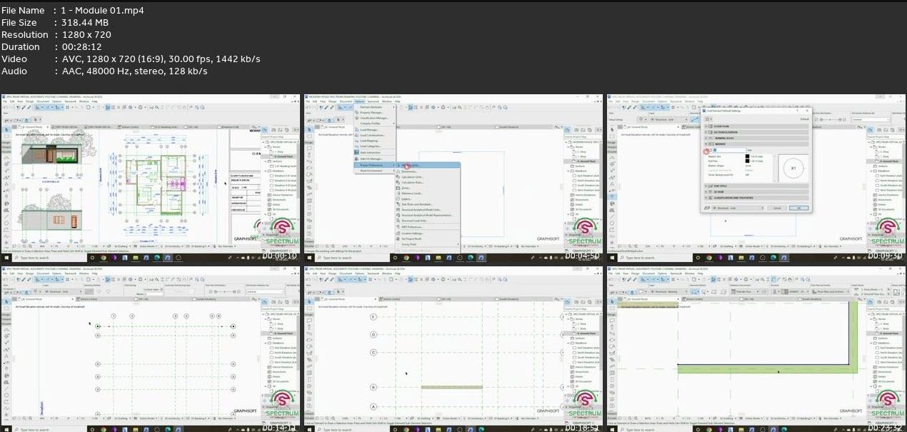Image resolution: width=907 pixels, height=432 pixels.
Task: Open Favorites star button in grid settings dialog
Action: [708, 119]
